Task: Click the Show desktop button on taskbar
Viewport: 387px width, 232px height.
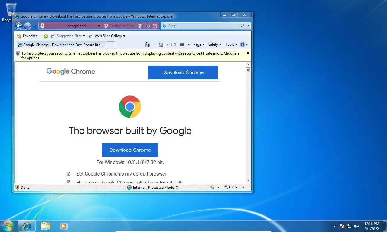Action: click(x=385, y=226)
